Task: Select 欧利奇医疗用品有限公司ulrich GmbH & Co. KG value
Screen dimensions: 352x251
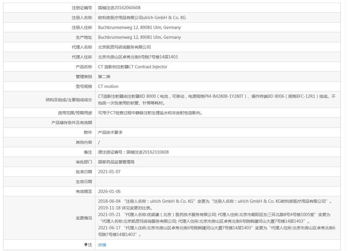Action: click(x=142, y=18)
